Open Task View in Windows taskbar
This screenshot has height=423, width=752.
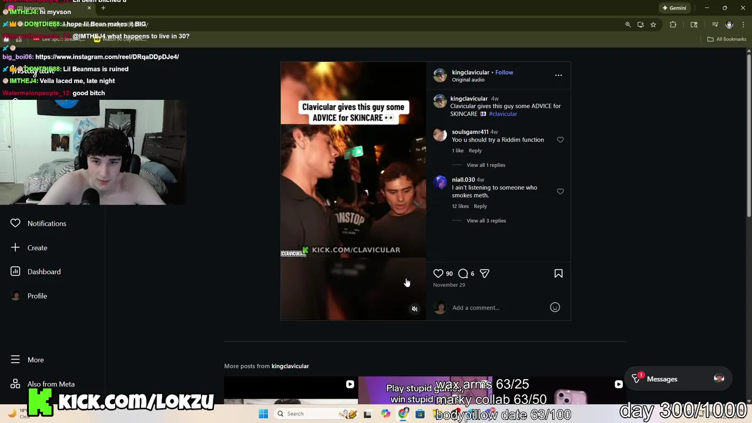368,414
